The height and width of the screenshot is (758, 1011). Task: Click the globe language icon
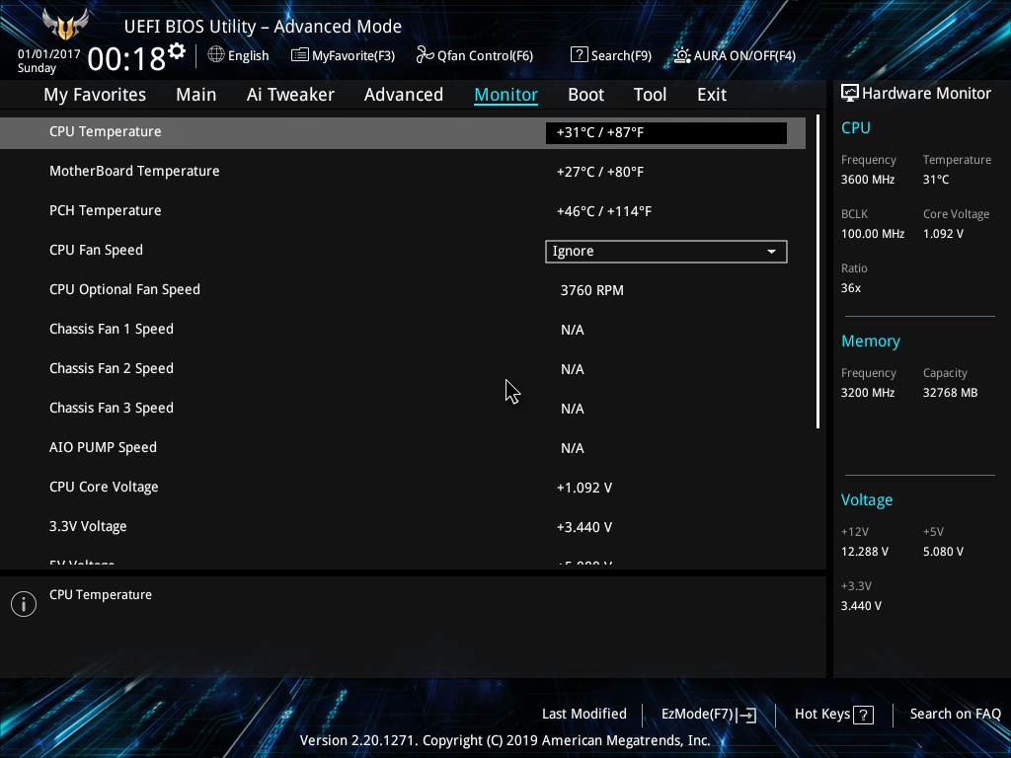pyautogui.click(x=216, y=55)
